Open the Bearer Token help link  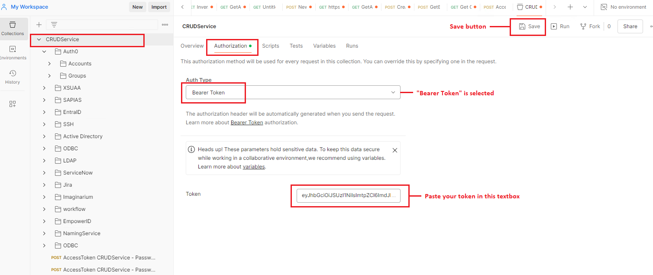pyautogui.click(x=247, y=123)
